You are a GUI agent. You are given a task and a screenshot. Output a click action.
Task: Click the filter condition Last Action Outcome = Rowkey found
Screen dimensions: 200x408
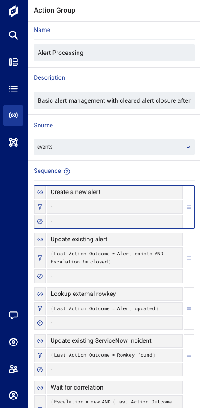pyautogui.click(x=103, y=355)
